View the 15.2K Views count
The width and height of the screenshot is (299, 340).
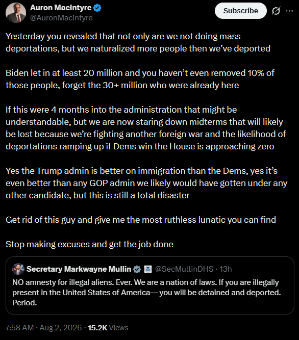click(108, 328)
